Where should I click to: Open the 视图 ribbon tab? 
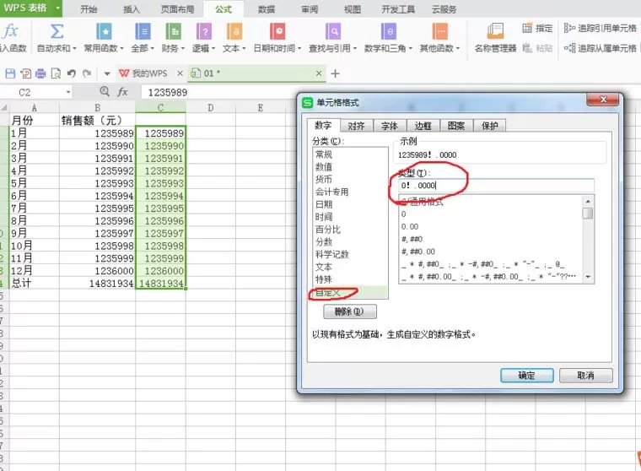click(353, 9)
